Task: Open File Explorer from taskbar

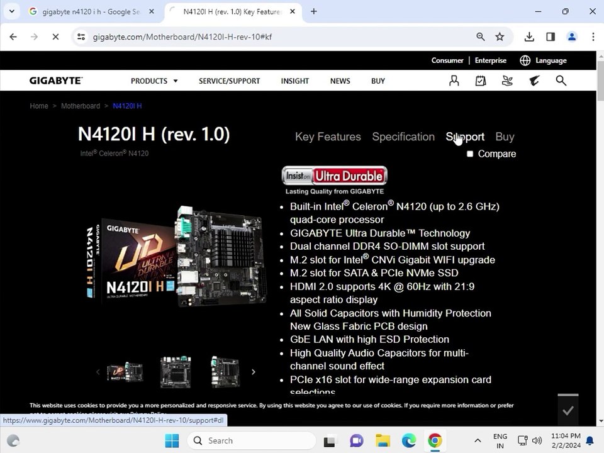Action: [383, 440]
